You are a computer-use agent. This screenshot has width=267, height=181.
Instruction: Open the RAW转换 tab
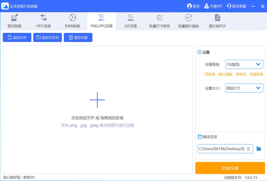(72, 21)
